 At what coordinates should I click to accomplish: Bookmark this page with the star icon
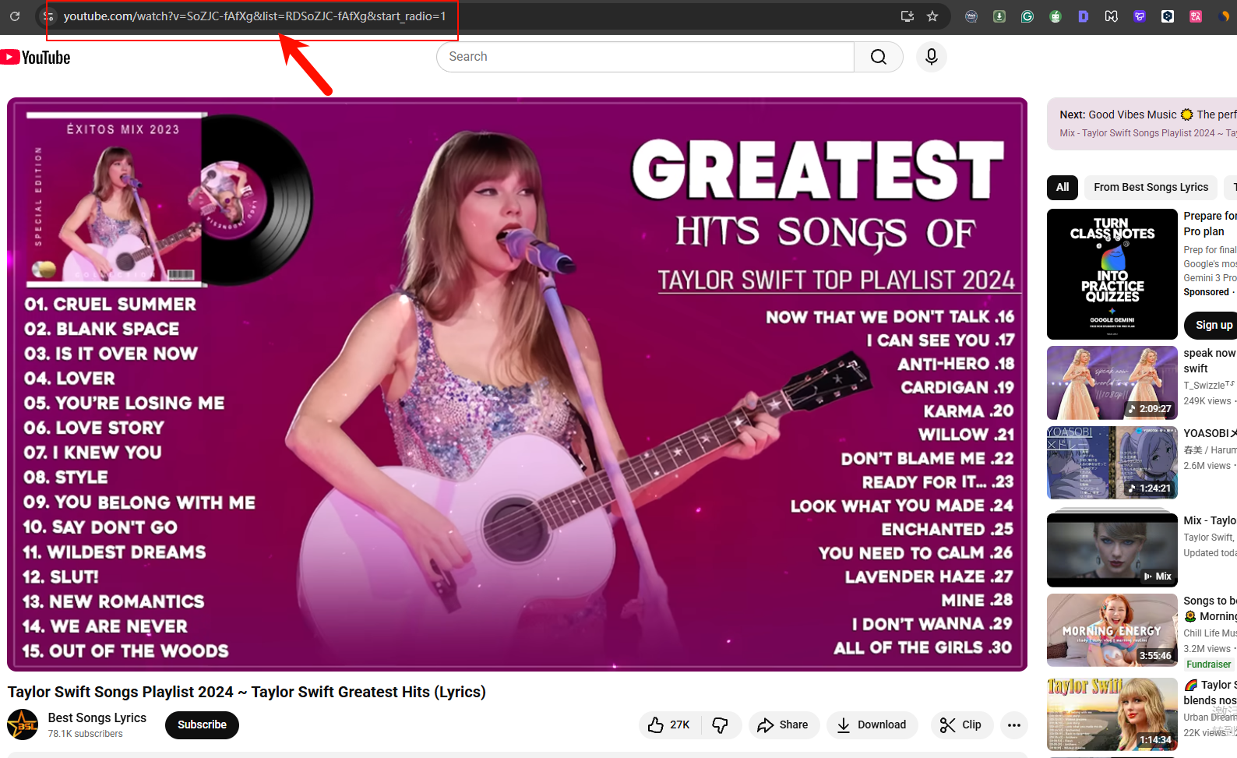[x=932, y=16]
